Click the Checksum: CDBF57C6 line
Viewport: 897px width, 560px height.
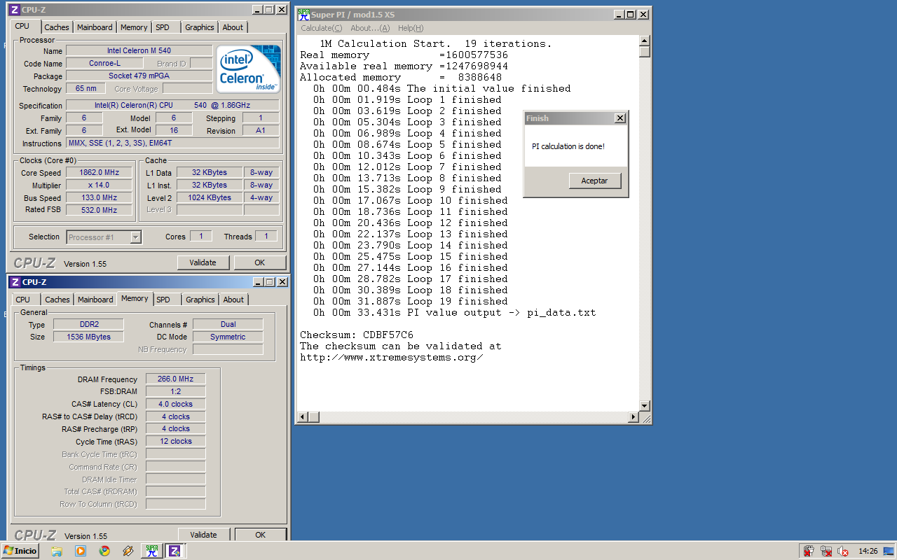click(357, 335)
